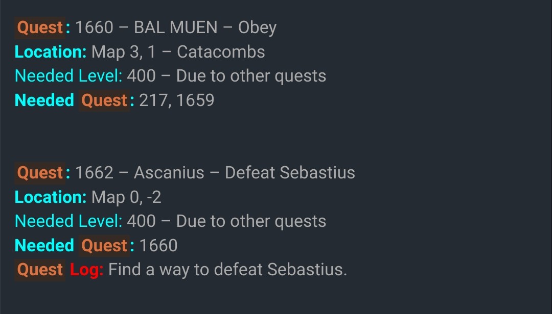Click the Quest tag before 1660
This screenshot has height=314, width=552.
point(41,28)
